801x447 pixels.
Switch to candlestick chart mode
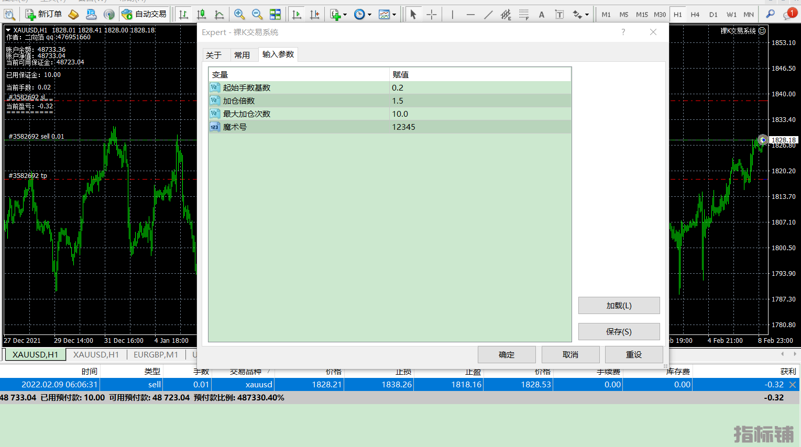click(201, 15)
